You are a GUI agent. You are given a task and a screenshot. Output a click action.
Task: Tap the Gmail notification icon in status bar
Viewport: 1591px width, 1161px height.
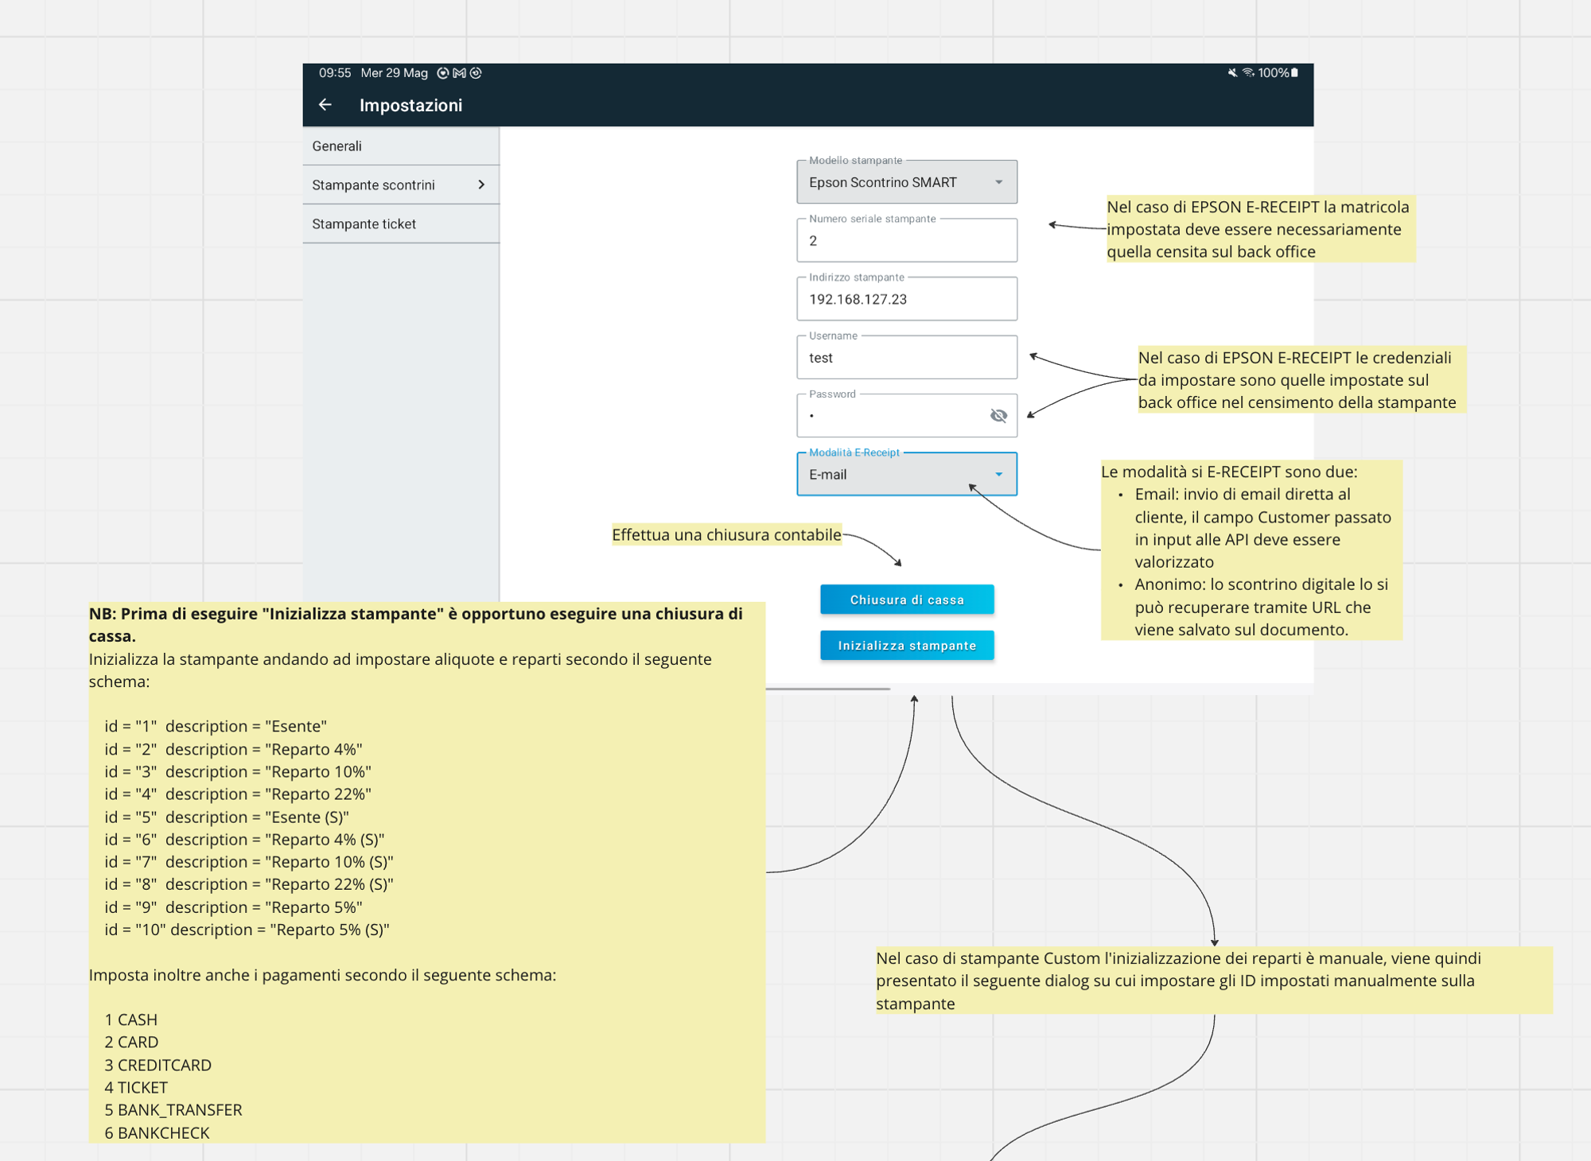[x=459, y=73]
